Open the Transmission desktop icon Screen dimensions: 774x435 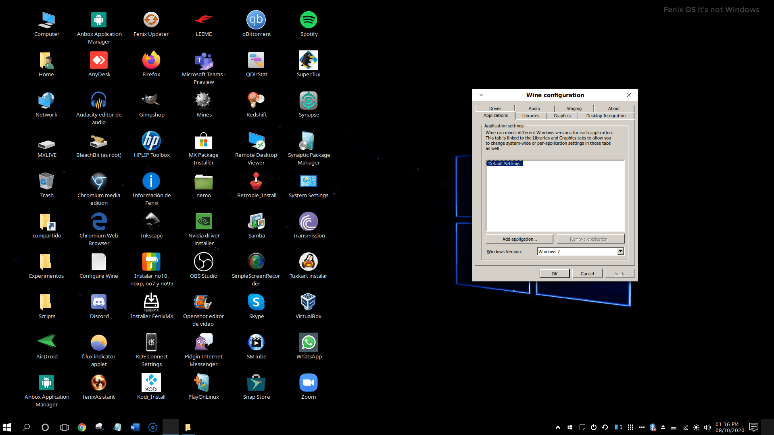(309, 221)
